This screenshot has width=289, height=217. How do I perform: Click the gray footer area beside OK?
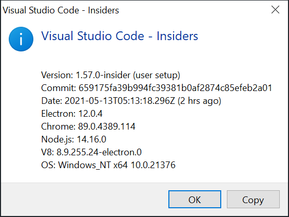tap(85, 200)
